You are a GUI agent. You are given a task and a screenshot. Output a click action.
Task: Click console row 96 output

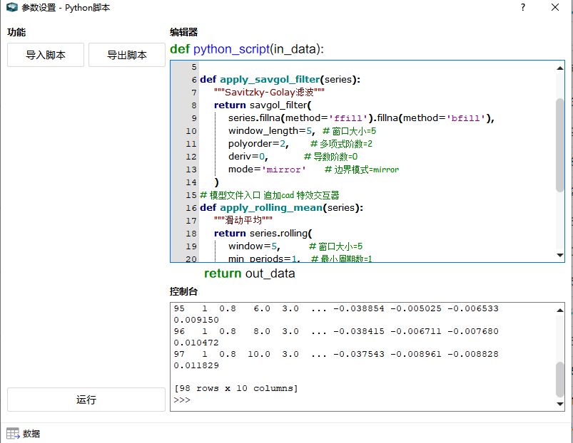(x=336, y=331)
